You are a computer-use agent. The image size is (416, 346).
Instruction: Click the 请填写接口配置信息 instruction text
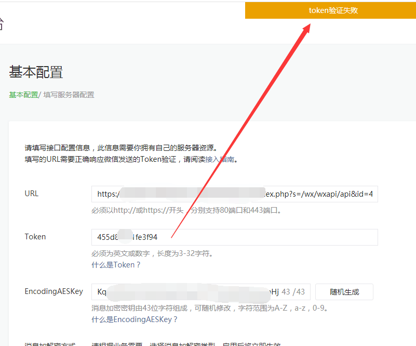pos(120,148)
